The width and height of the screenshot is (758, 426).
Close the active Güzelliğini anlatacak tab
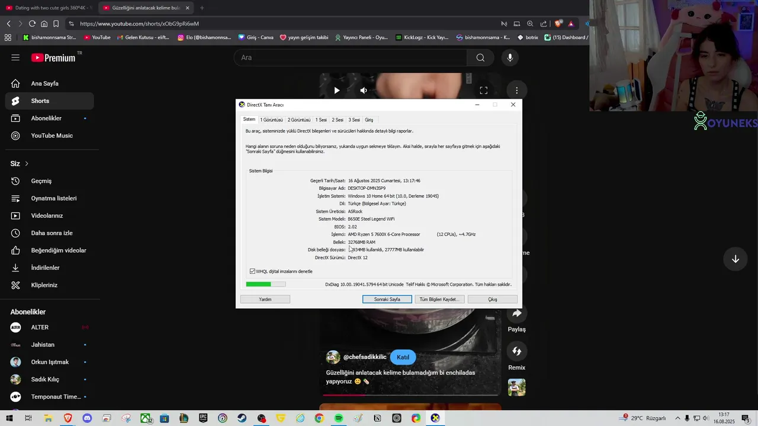(187, 8)
